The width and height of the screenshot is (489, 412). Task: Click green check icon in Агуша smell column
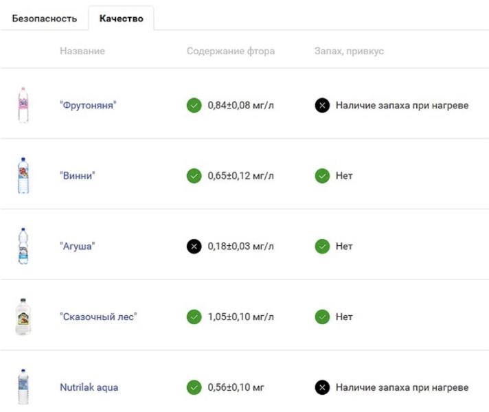(322, 246)
